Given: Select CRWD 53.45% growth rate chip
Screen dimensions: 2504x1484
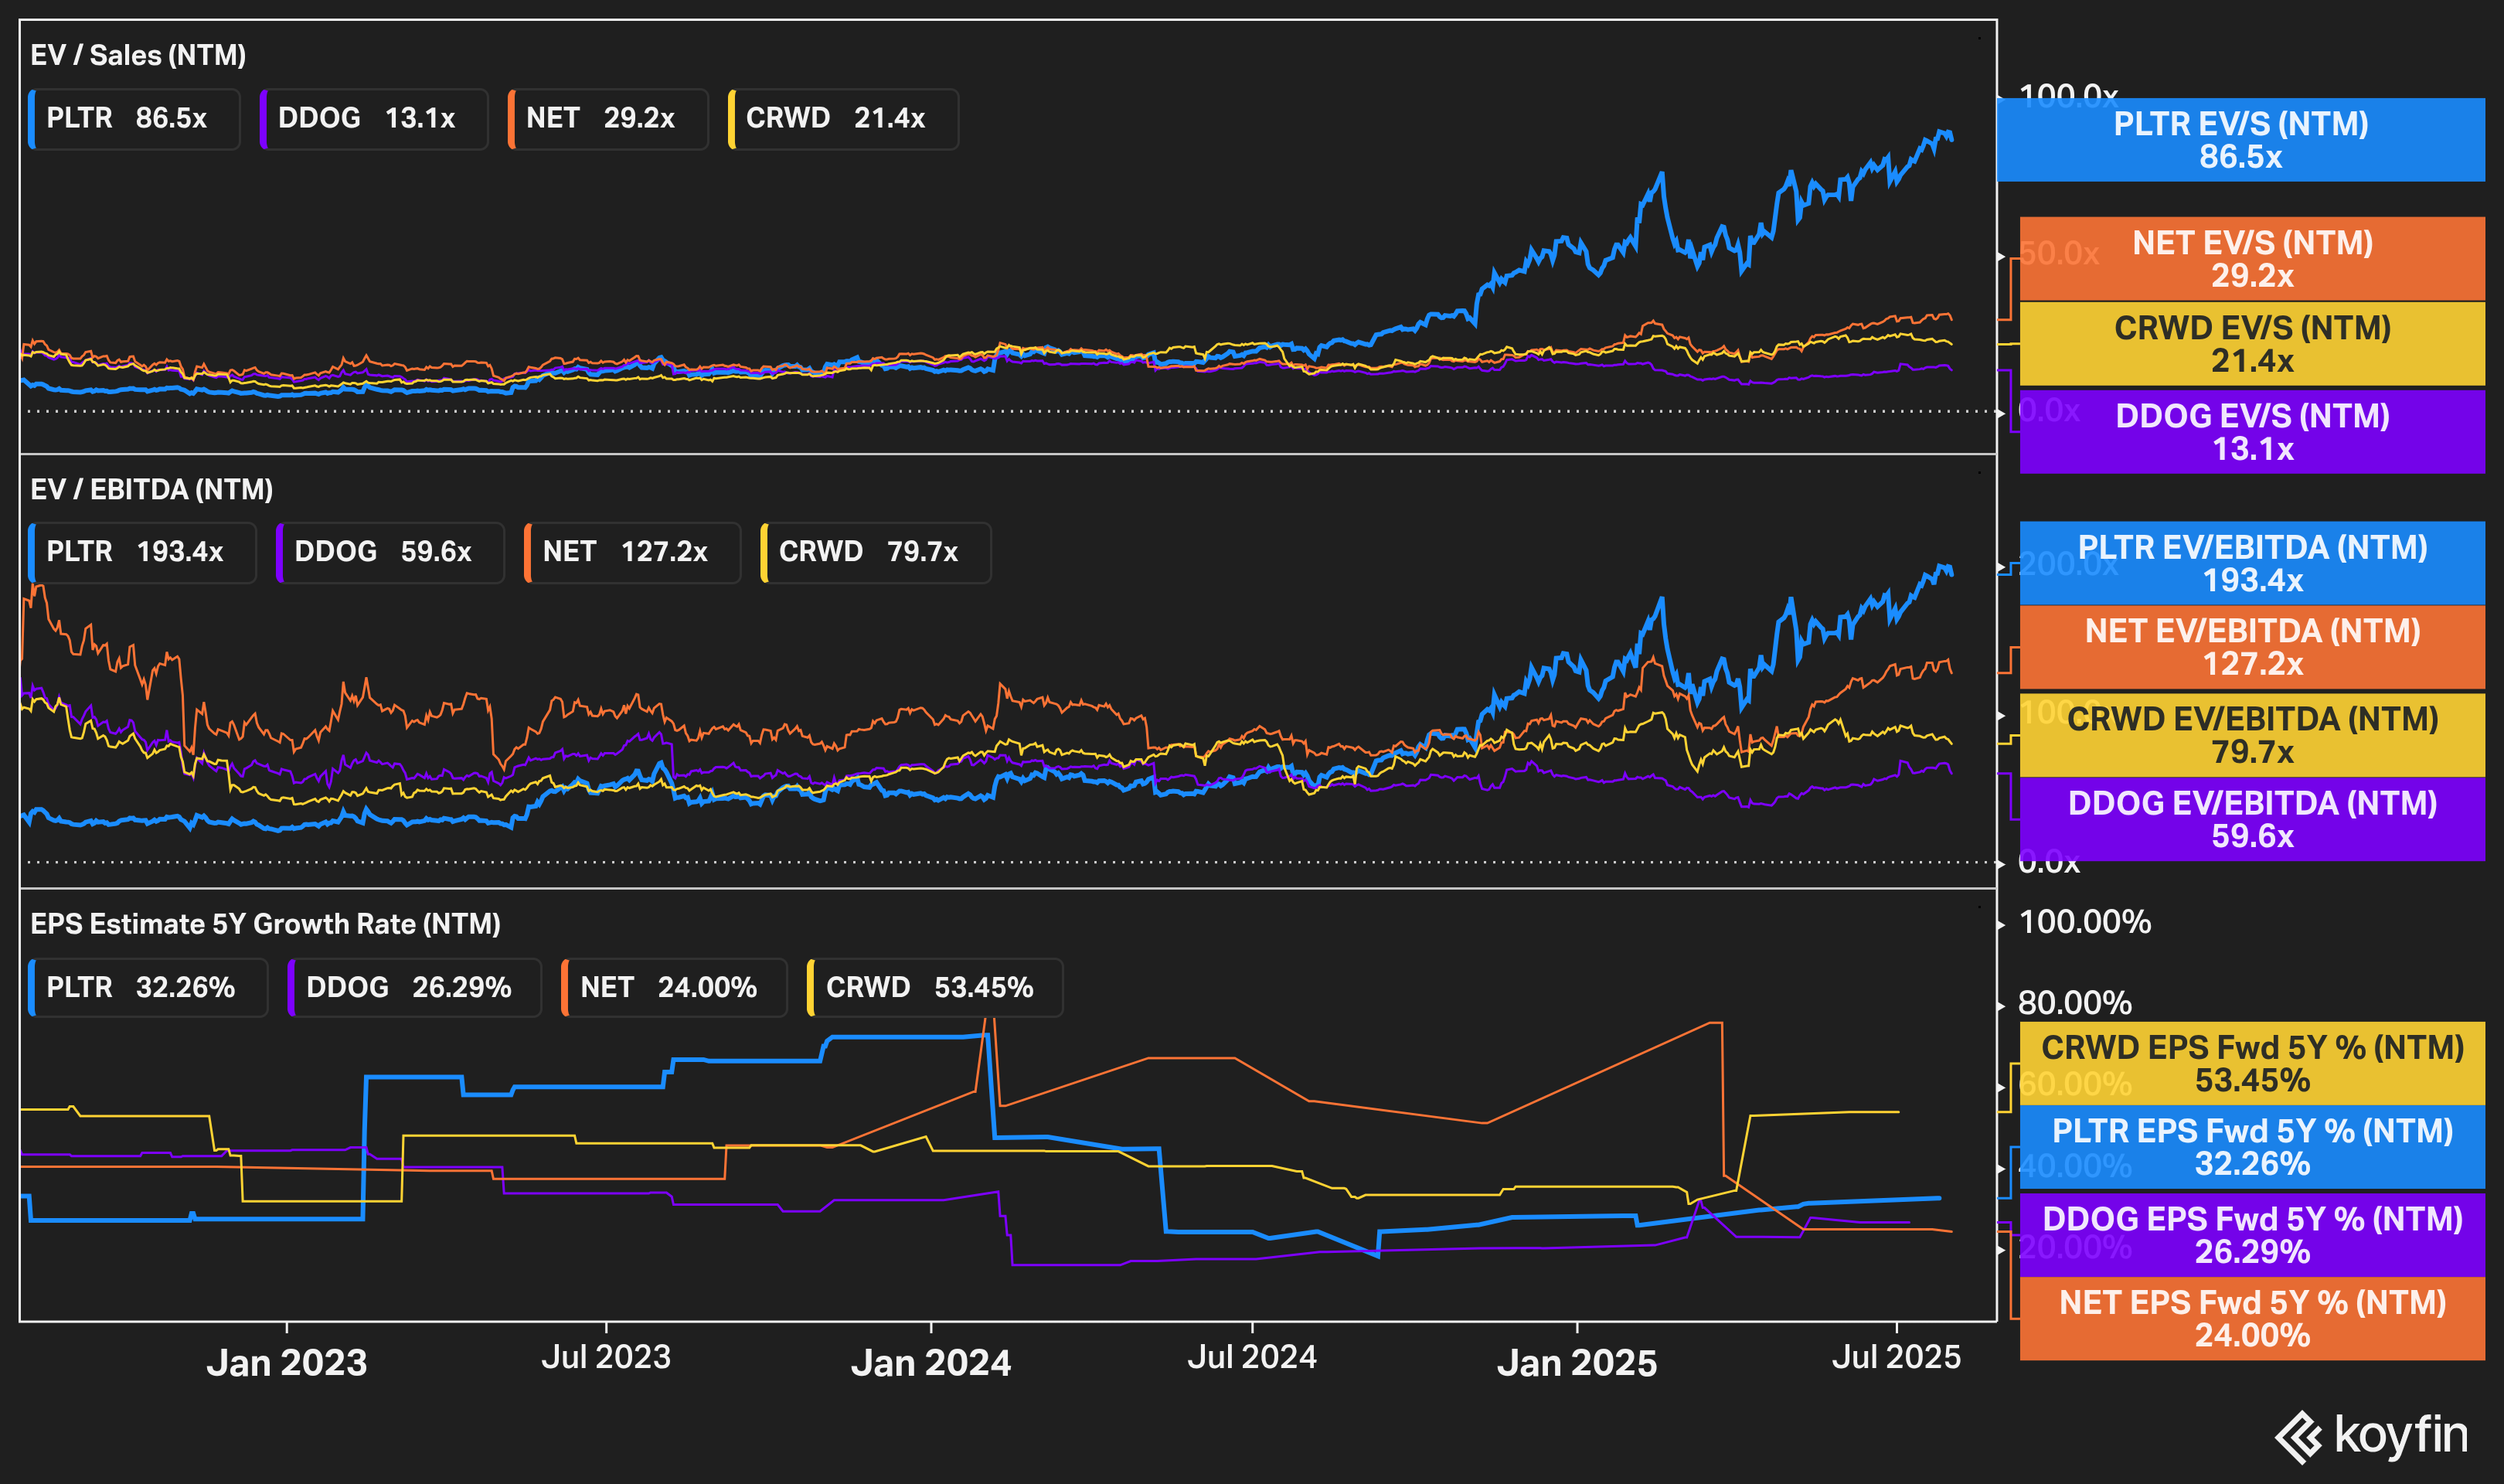Looking at the screenshot, I should click(x=934, y=988).
